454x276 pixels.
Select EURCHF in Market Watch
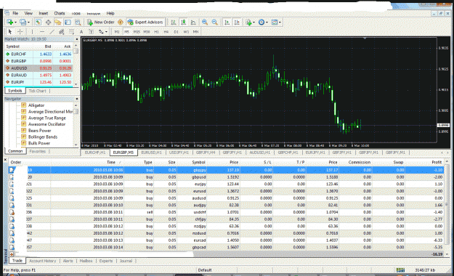point(38,54)
